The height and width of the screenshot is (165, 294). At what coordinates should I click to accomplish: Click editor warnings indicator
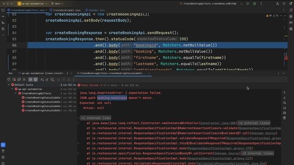click(272, 16)
